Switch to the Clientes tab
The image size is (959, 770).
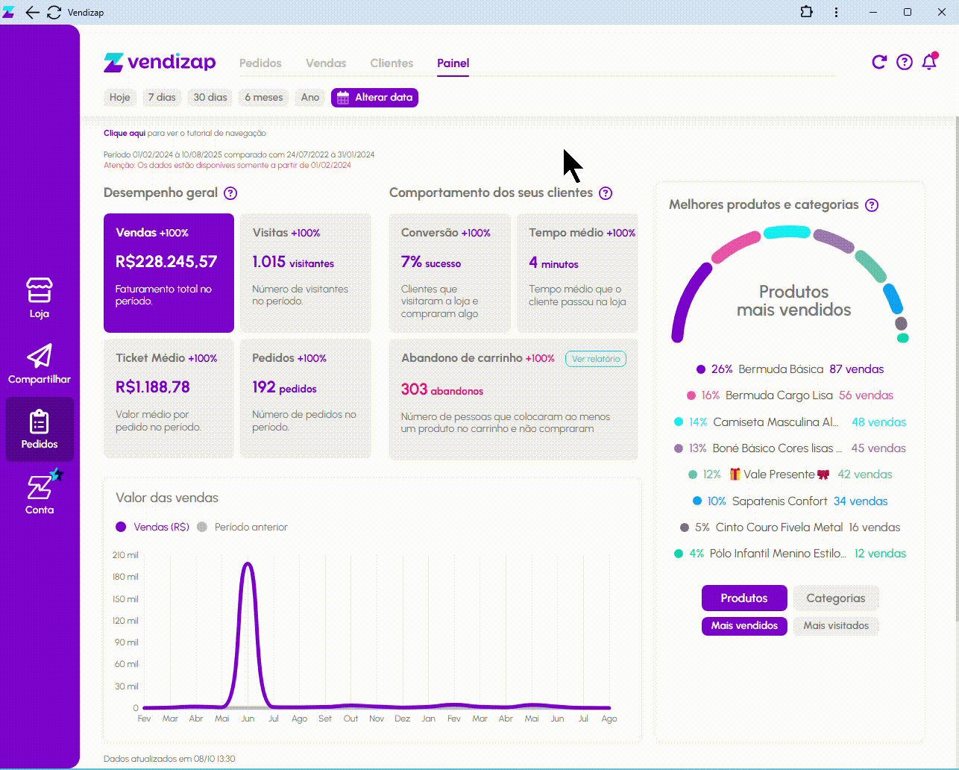pyautogui.click(x=392, y=63)
